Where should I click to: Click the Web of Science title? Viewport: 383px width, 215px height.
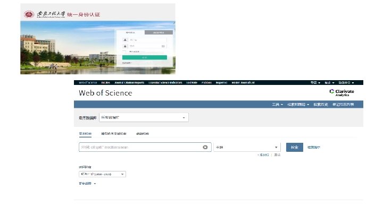(105, 93)
